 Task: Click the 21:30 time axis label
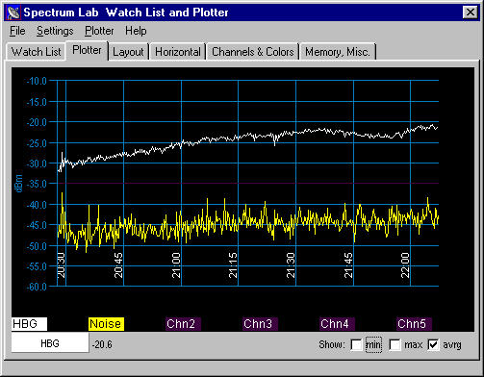click(x=291, y=265)
